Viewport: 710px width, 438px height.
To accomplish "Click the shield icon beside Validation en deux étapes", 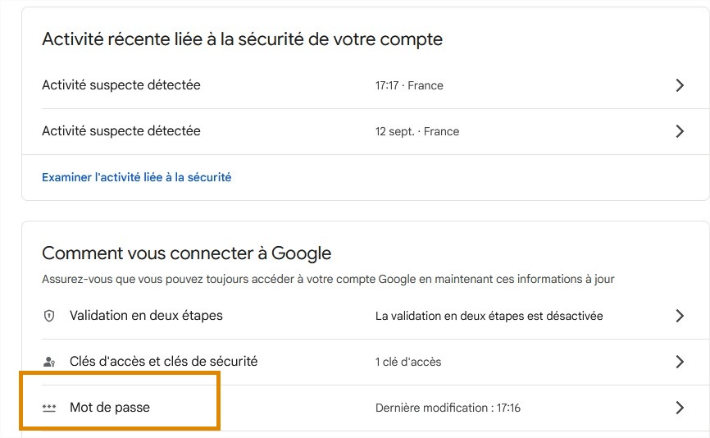I will 49,316.
